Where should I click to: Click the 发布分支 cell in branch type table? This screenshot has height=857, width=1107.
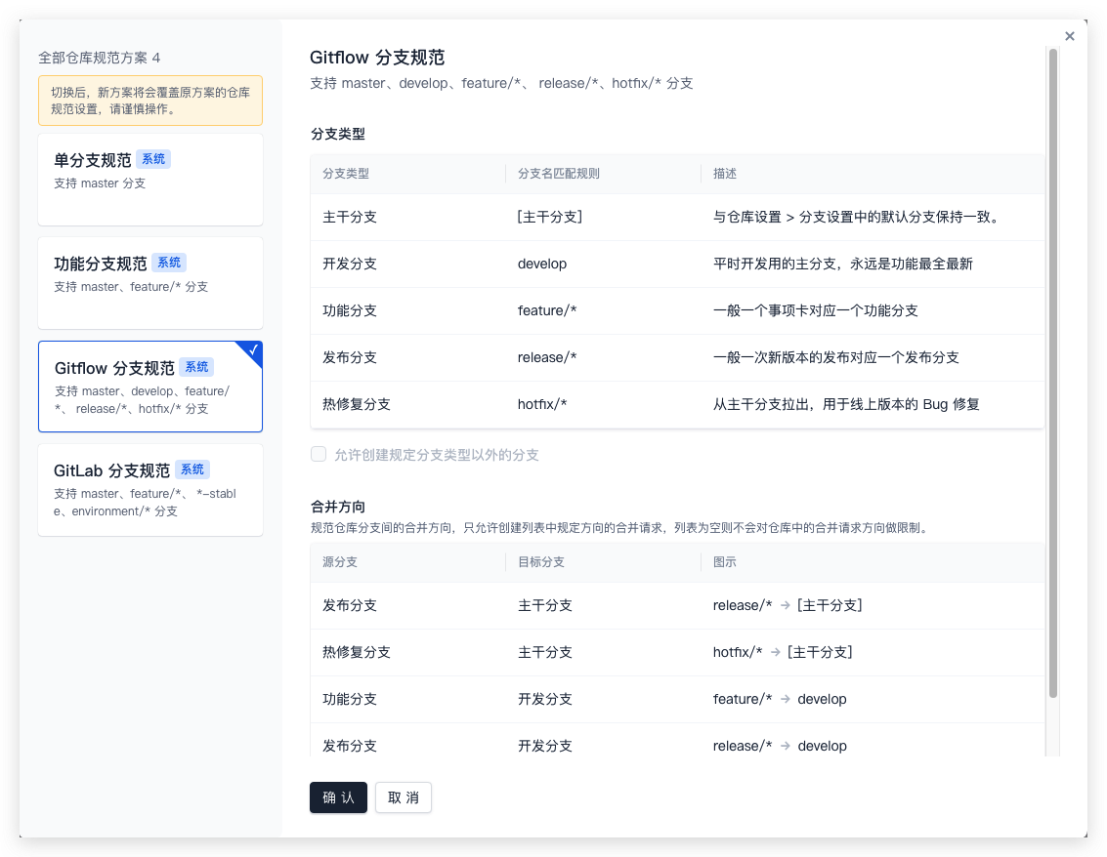(x=350, y=357)
